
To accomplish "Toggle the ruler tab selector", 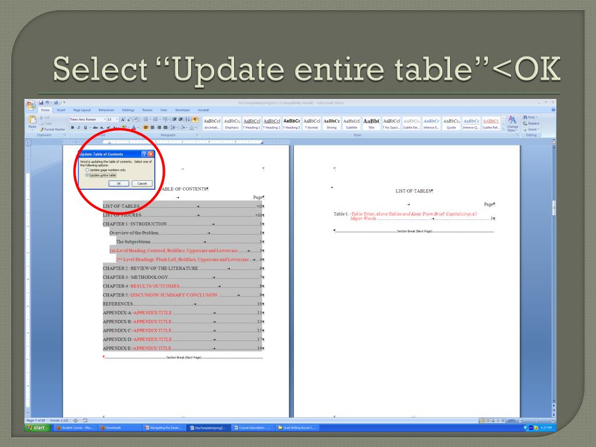I will pos(28,142).
